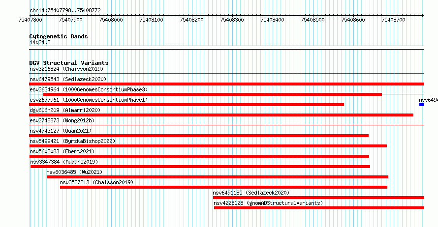Click the nsv3216824 (Chaisson2019) variant label

tap(66, 69)
